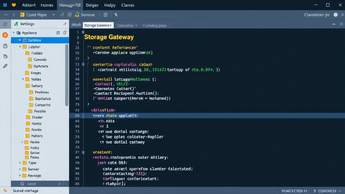Click the Cote Fligns toolbar button

33,15
